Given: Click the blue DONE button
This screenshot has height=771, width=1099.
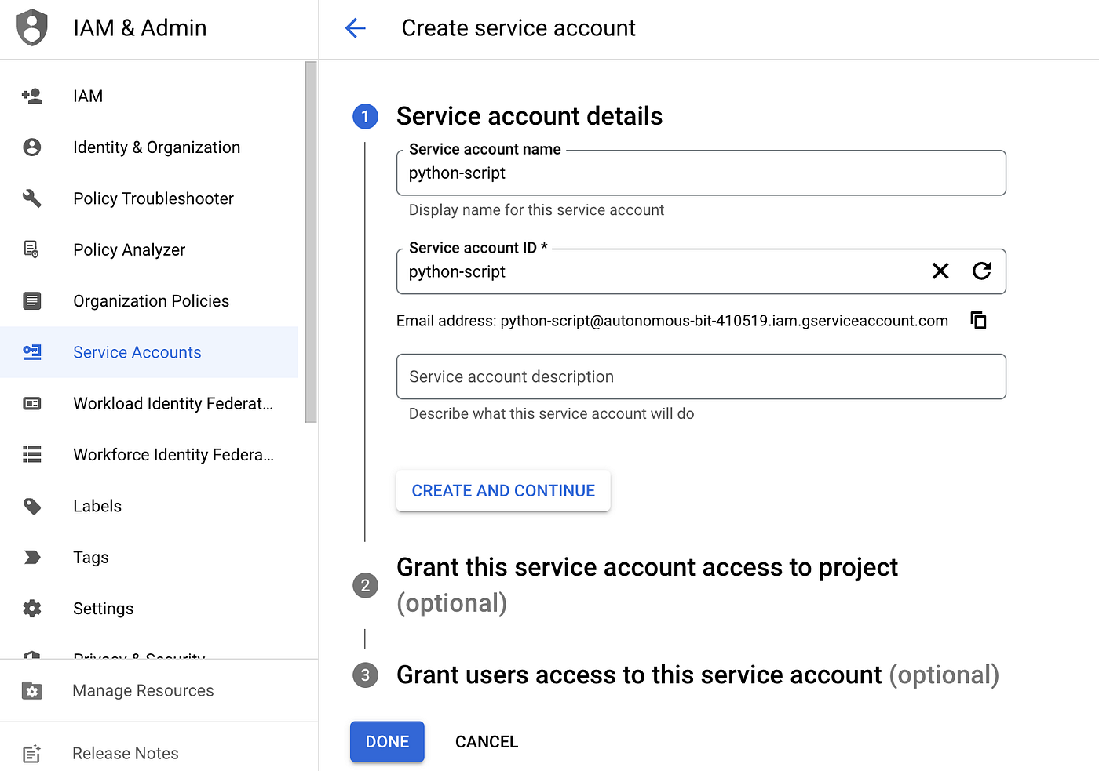Looking at the screenshot, I should (x=387, y=742).
